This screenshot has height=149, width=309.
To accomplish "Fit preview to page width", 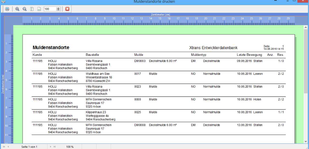I will point(39,9).
